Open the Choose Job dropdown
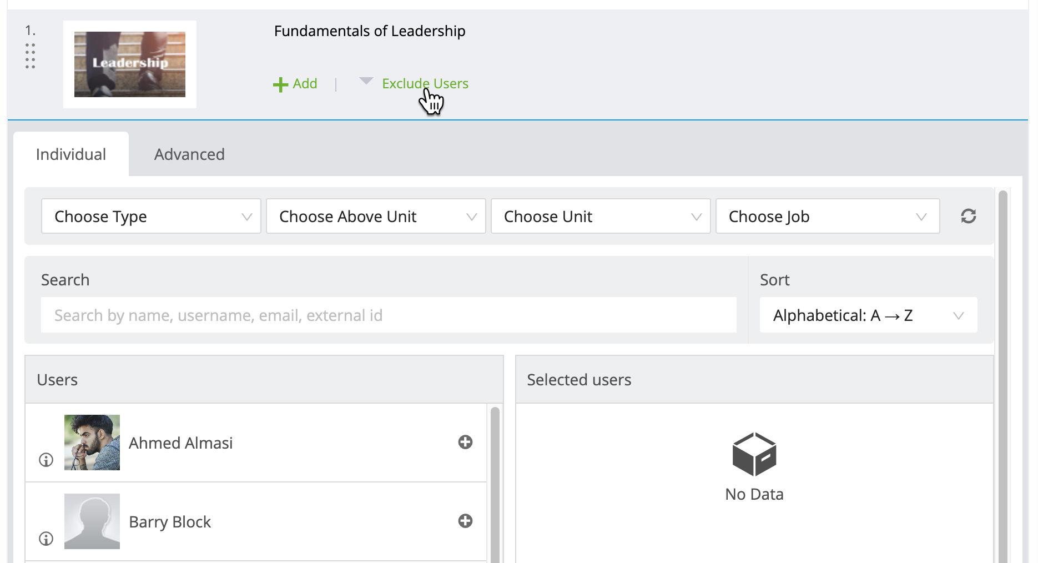This screenshot has height=563, width=1038. (x=827, y=216)
